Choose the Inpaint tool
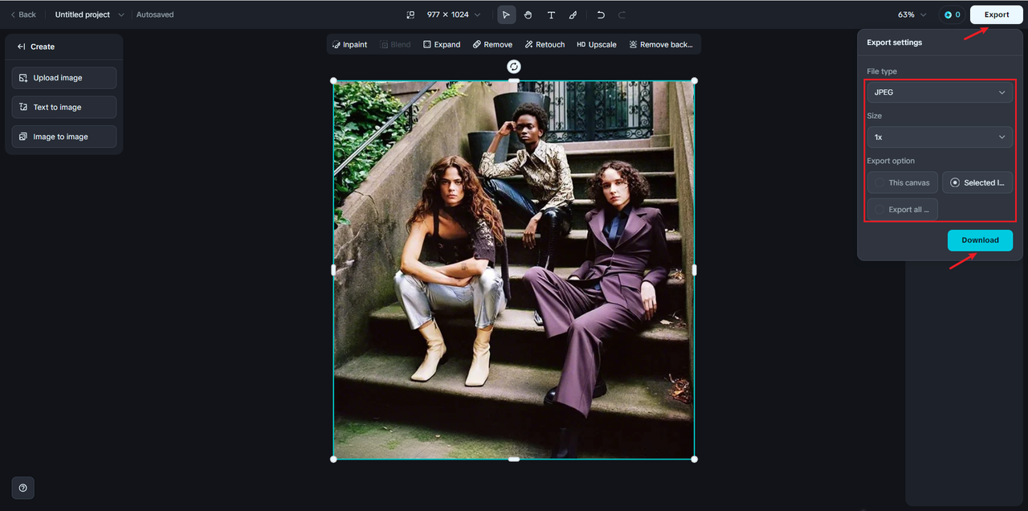 [349, 44]
